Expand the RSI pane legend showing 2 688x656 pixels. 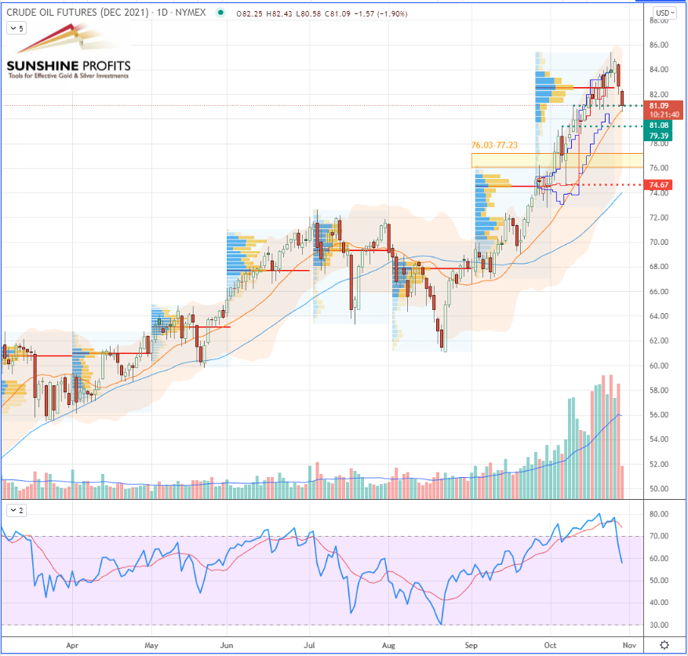coord(16,510)
